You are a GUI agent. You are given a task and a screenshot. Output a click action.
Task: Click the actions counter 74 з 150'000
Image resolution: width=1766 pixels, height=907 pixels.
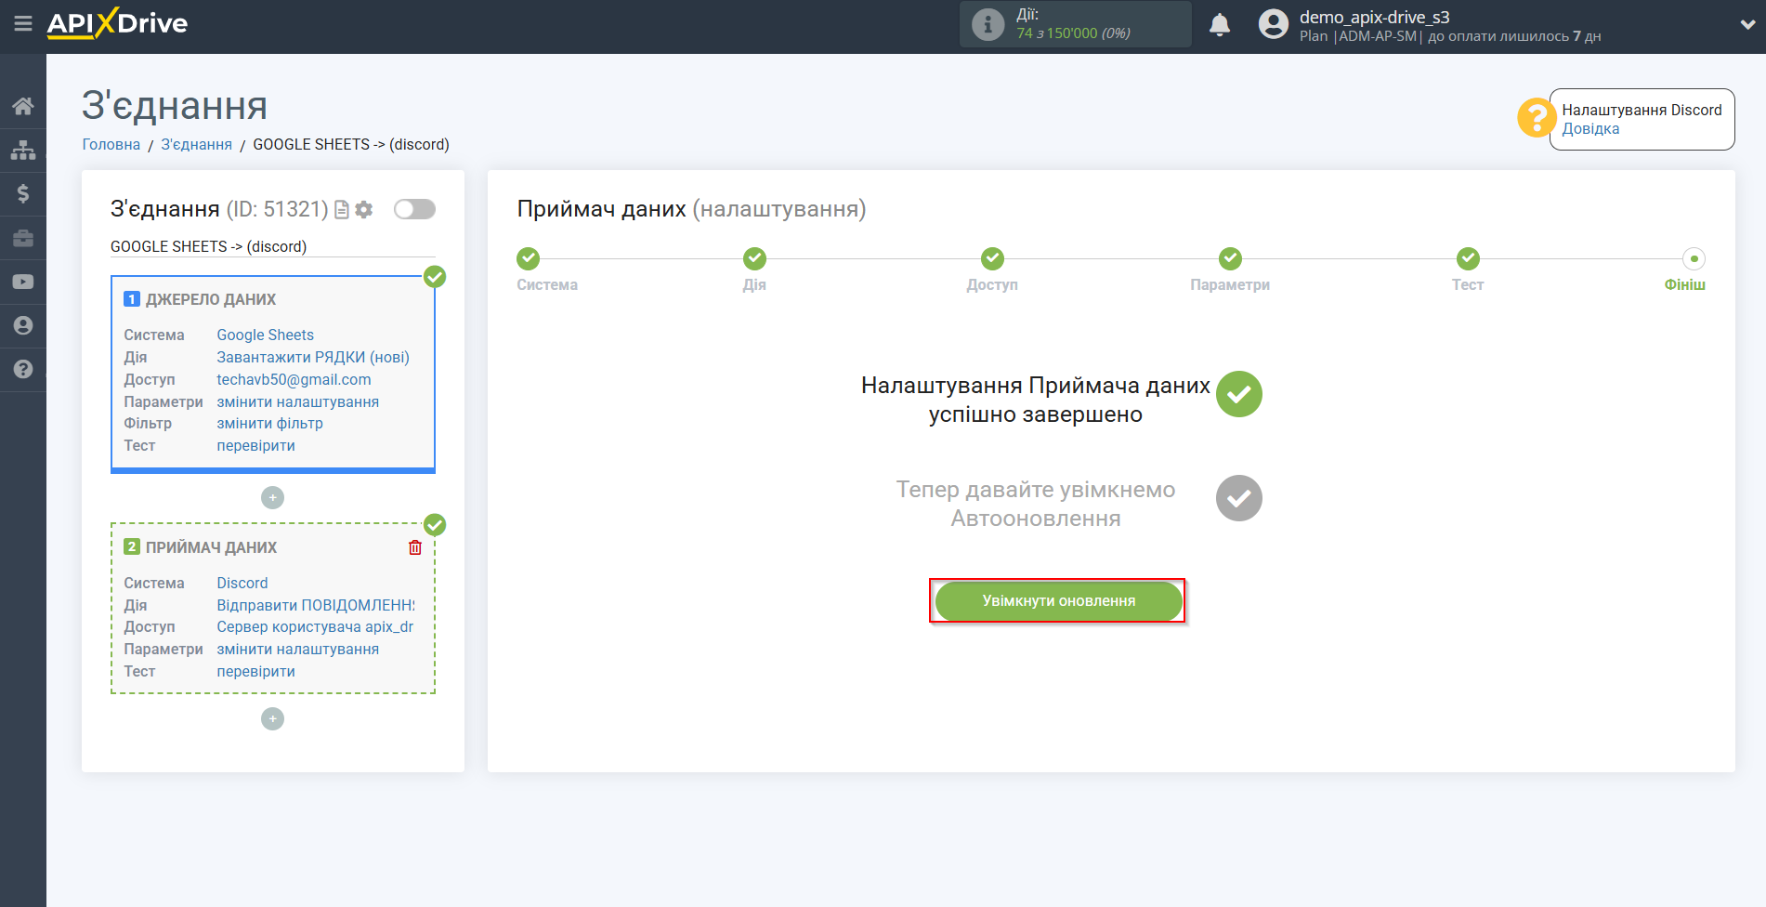[1073, 33]
